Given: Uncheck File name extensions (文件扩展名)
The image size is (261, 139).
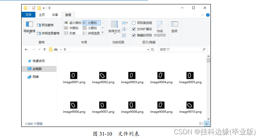Looking at the screenshot, I should pos(142,29).
